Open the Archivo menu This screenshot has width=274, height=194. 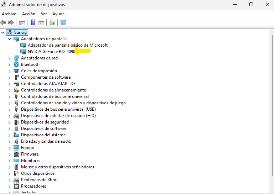[x=9, y=14]
